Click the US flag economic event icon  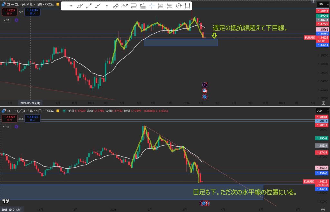(x=205, y=91)
